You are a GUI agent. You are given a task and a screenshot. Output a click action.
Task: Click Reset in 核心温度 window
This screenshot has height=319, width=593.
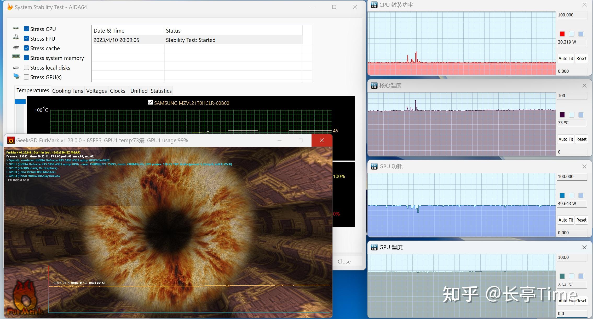point(582,139)
